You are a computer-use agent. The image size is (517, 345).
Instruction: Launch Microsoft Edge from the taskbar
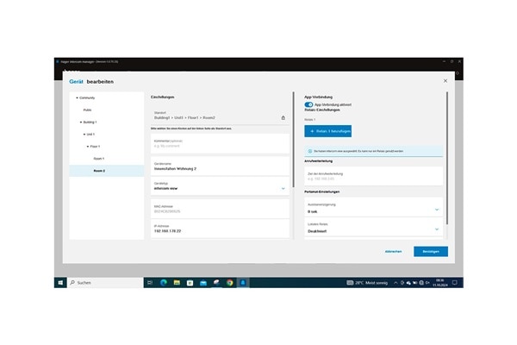[x=163, y=282]
